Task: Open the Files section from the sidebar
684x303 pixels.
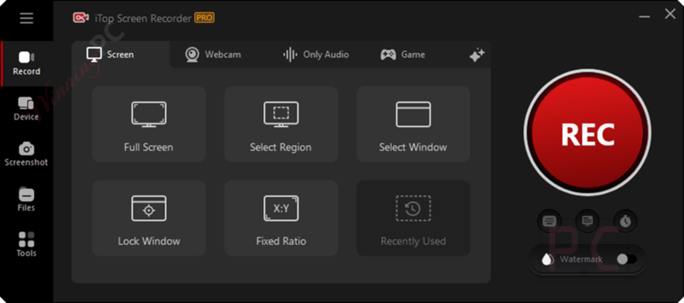Action: (x=26, y=198)
